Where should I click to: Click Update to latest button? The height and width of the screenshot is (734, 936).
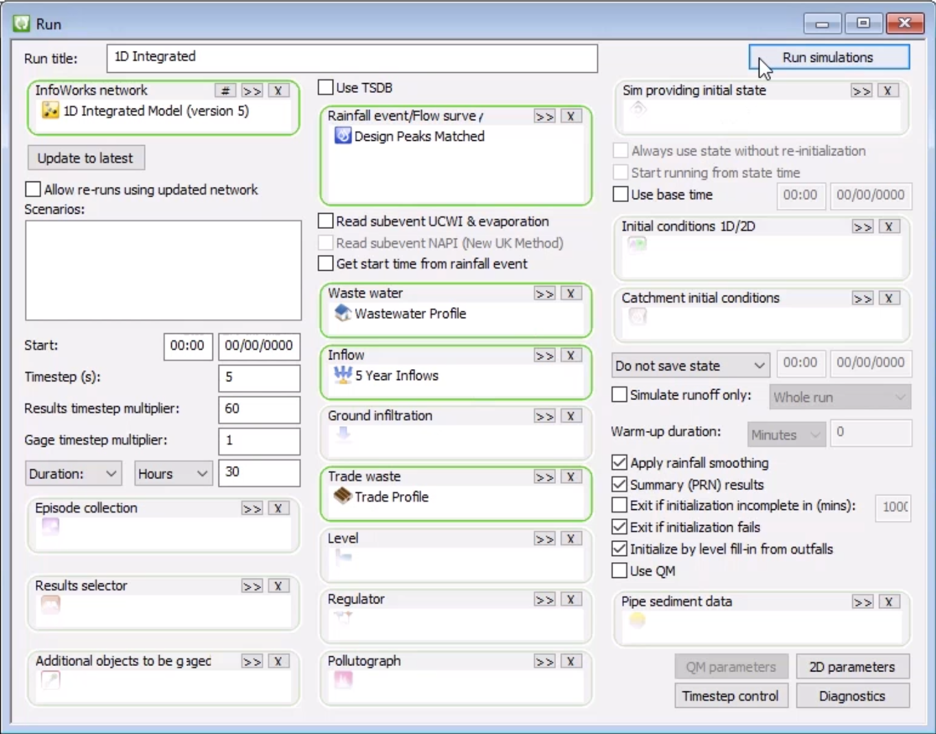(86, 157)
